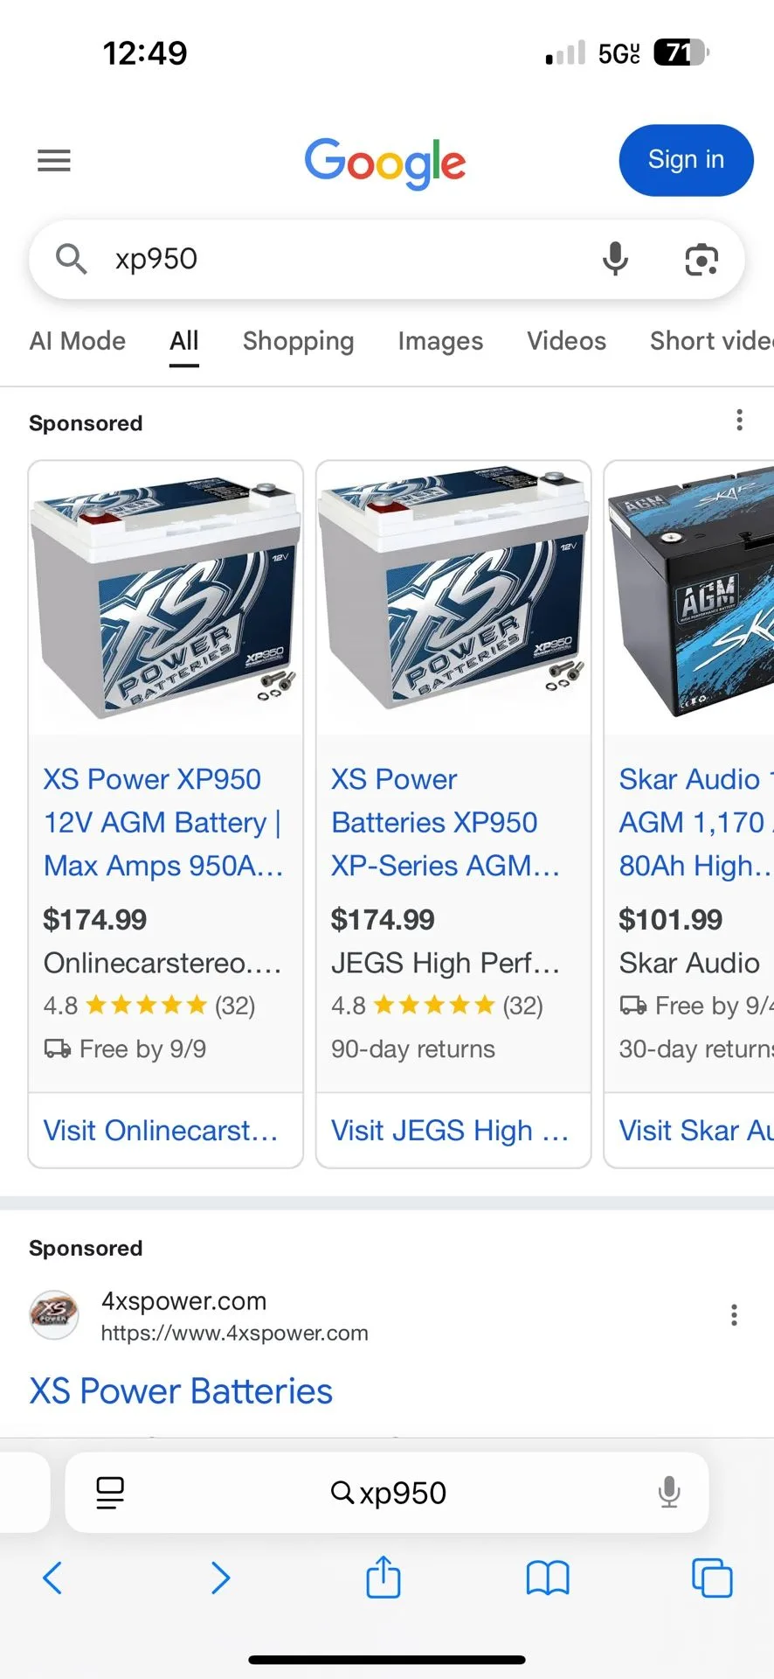The height and width of the screenshot is (1679, 774).
Task: Switch to the Shopping tab
Action: 298,341
